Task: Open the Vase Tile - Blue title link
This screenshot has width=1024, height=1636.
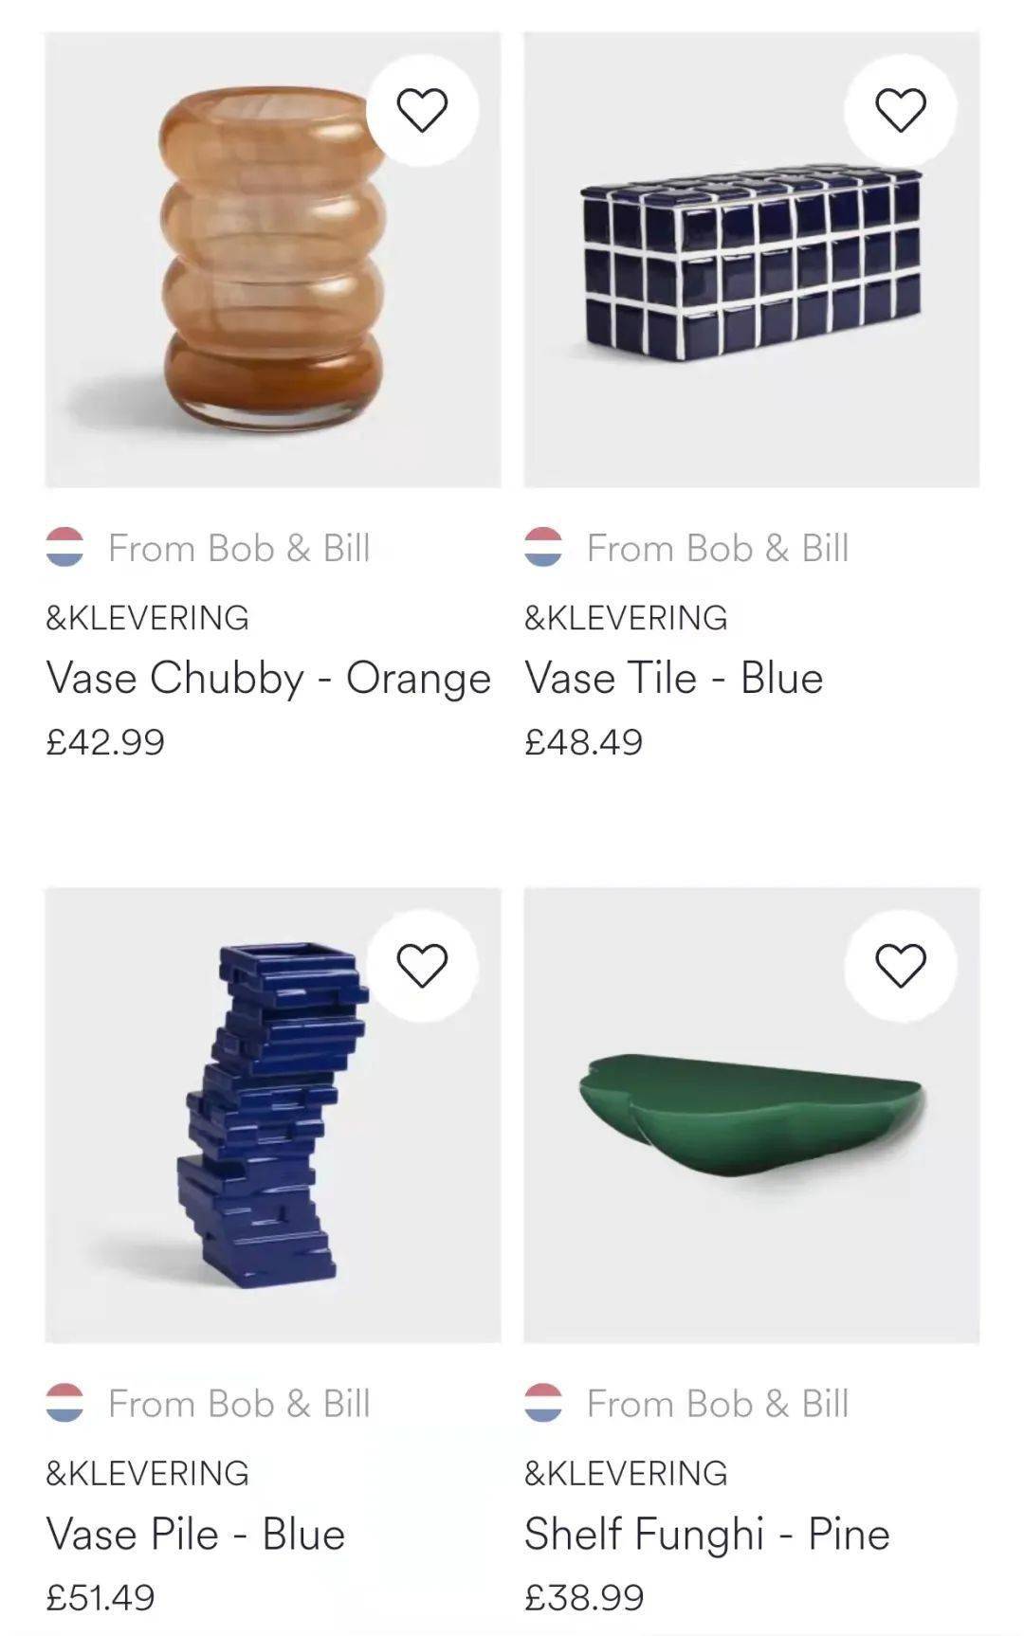Action: pos(673,678)
